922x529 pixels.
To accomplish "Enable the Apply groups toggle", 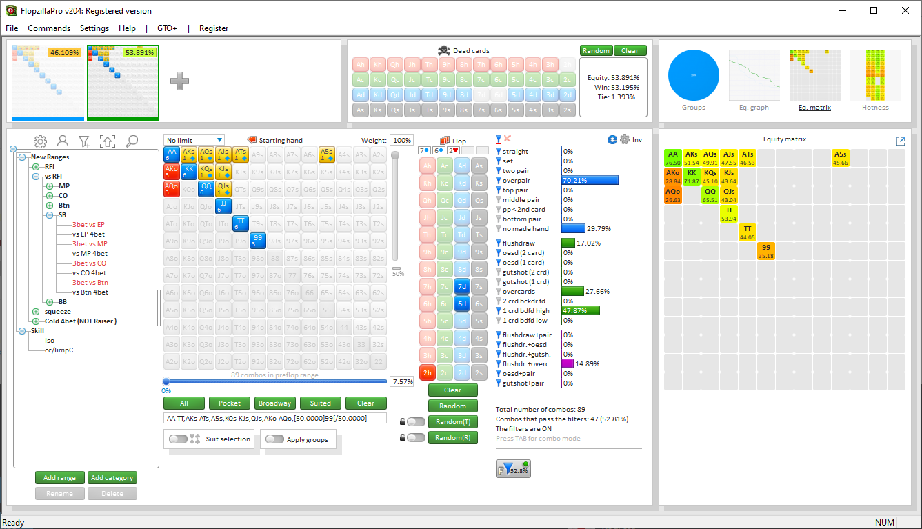I will (x=274, y=439).
